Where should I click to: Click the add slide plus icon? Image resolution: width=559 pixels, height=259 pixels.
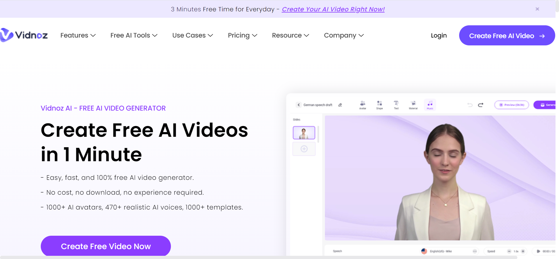tap(304, 149)
